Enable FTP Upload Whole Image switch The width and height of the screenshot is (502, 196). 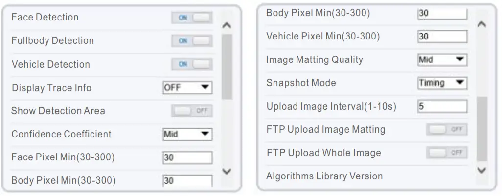coord(446,153)
